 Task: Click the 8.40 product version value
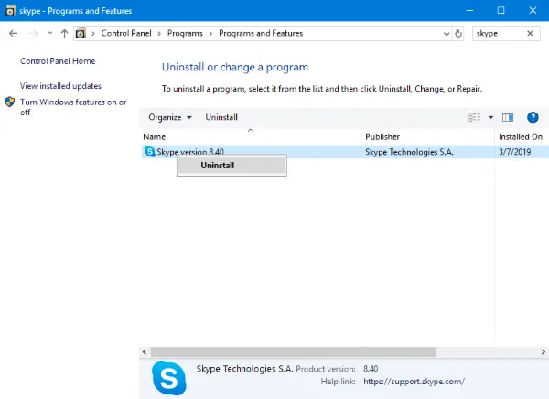[x=371, y=369]
